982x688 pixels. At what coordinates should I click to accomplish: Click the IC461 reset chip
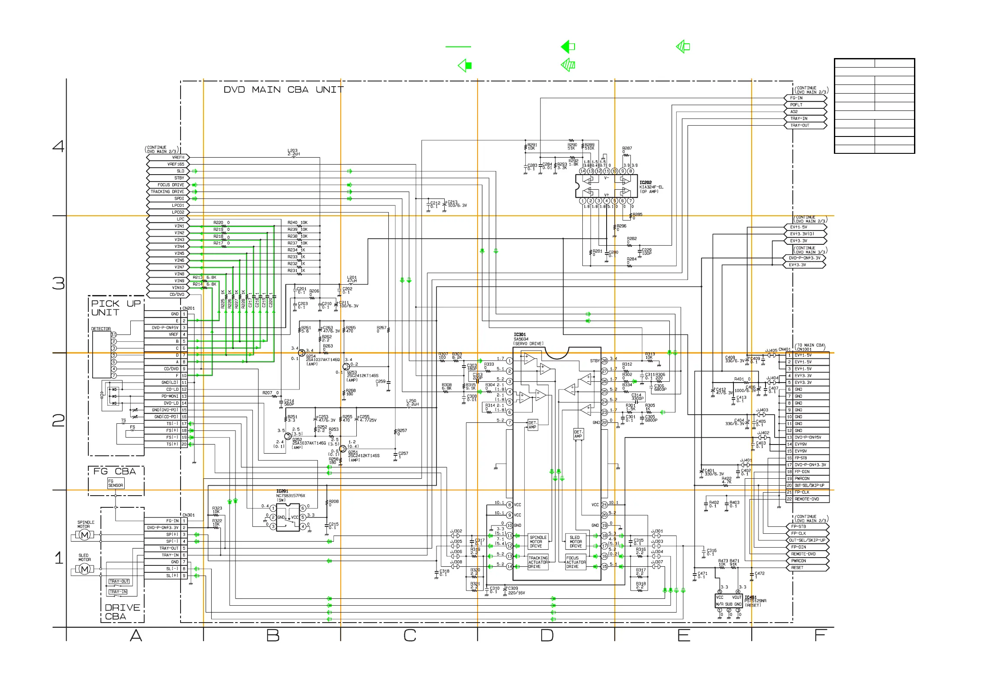click(x=729, y=601)
